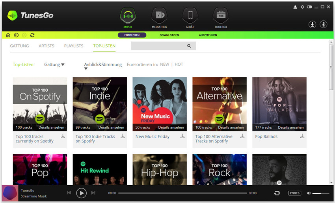
Task: Open the Gerät section
Action: pos(190,18)
